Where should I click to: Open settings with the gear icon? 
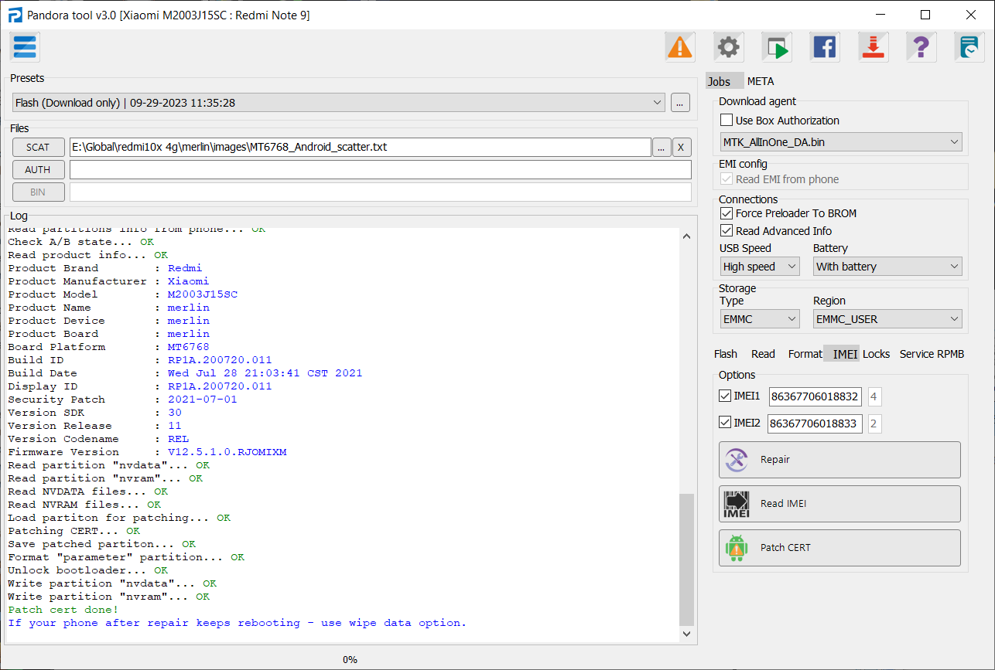pyautogui.click(x=728, y=47)
